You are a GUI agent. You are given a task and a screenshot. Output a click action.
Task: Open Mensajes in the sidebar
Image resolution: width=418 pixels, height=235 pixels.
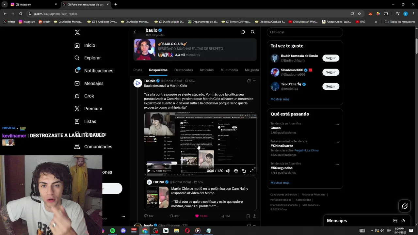[x=89, y=83]
